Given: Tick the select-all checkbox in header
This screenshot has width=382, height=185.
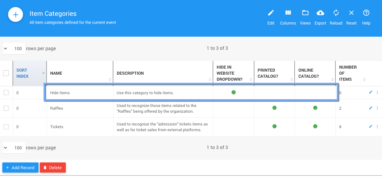Looking at the screenshot, I should tap(6, 73).
